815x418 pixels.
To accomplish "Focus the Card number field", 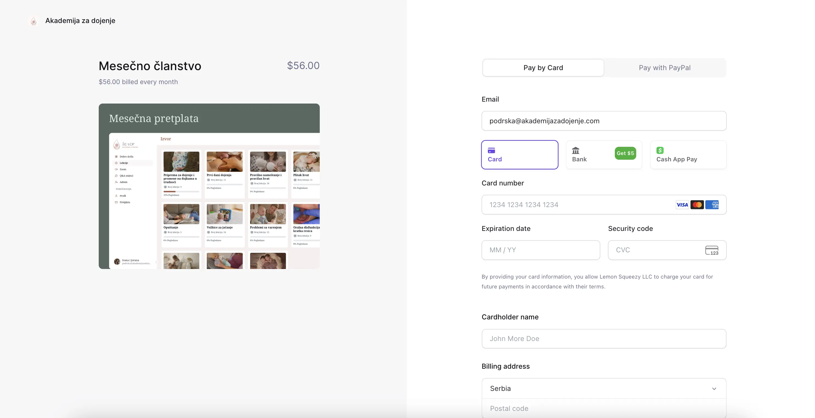I will pos(604,205).
